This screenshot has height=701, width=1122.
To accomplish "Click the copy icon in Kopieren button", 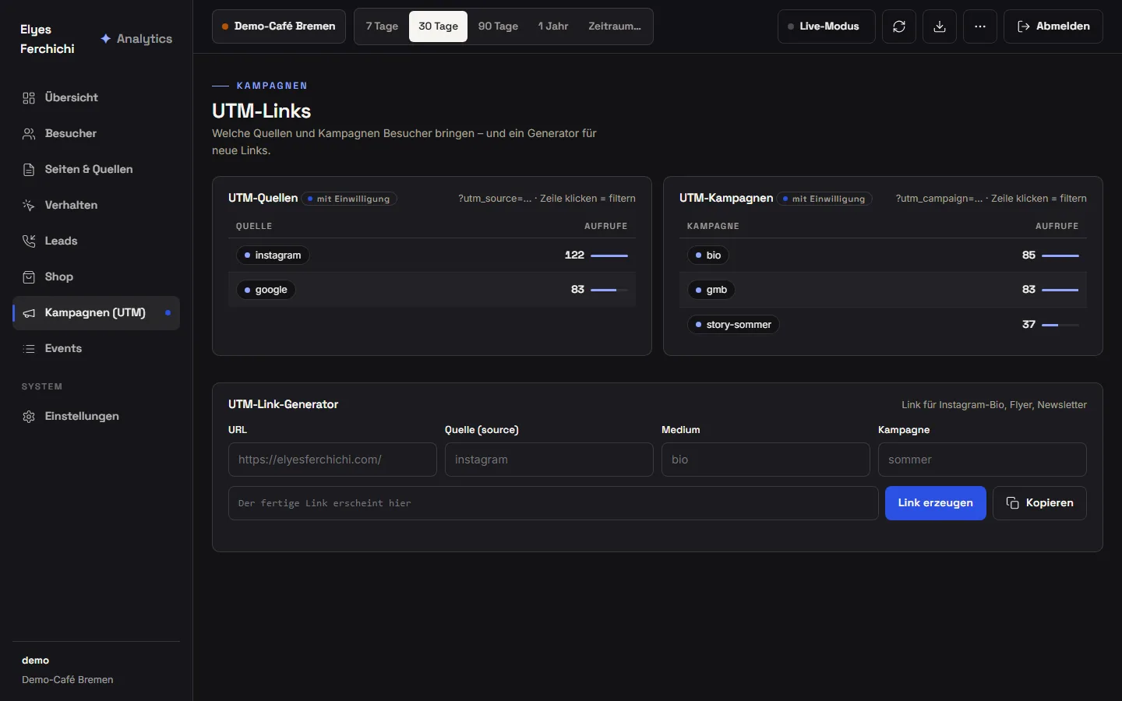I will (1013, 503).
